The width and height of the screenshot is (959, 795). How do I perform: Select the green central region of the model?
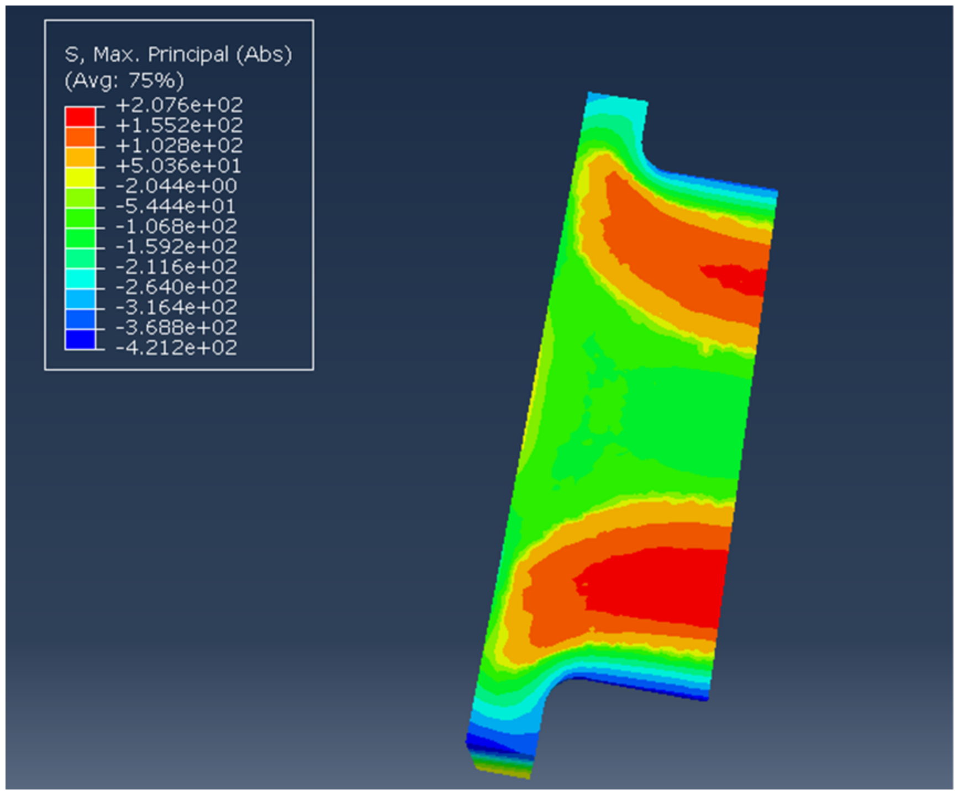point(652,420)
